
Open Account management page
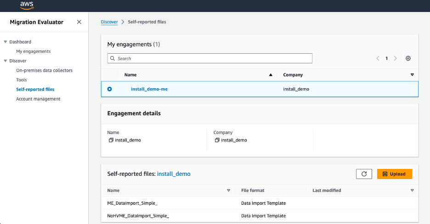tap(38, 99)
